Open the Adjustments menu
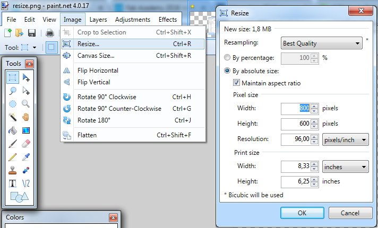Viewport: 378px width, 228px height. pos(133,20)
